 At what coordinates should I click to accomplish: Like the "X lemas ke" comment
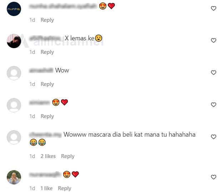tap(213, 40)
